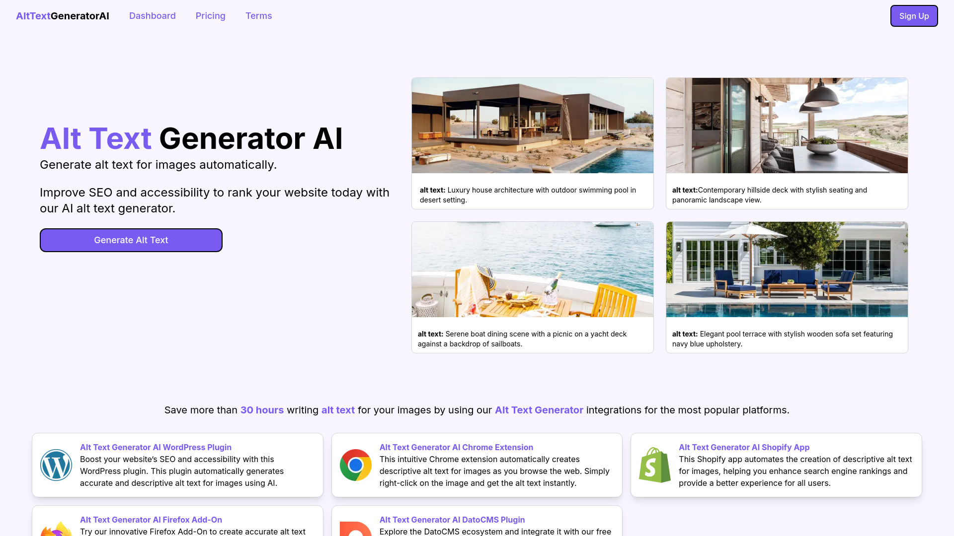The image size is (954, 536).
Task: Click the hillside deck panoramic thumbnail
Action: point(786,125)
